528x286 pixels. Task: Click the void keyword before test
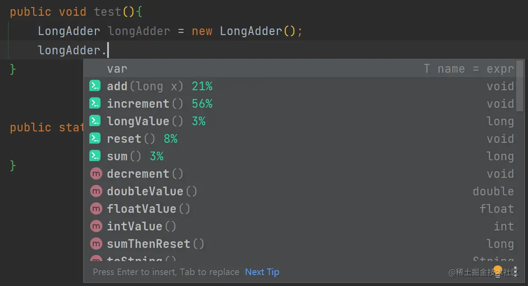point(73,12)
